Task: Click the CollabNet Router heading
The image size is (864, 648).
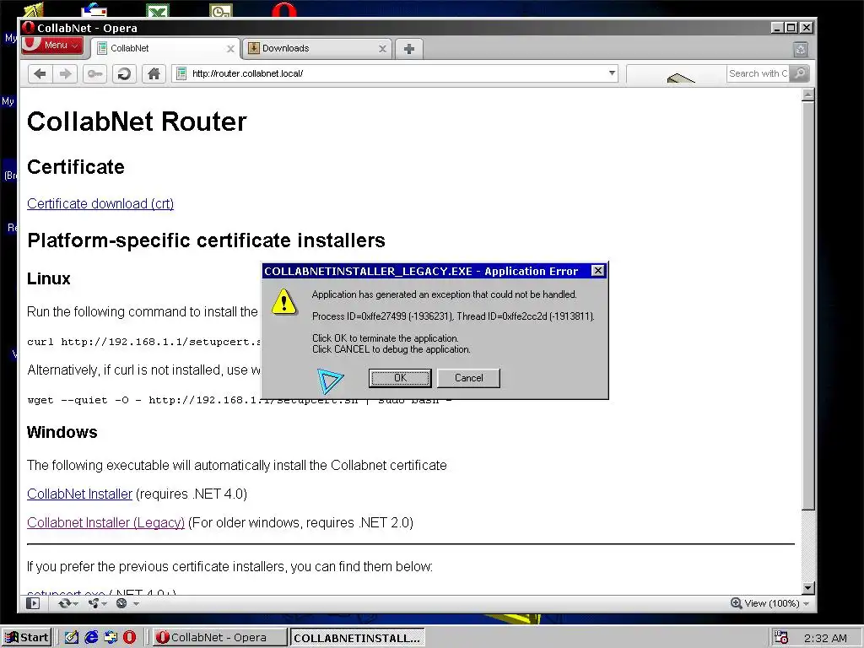Action: [x=137, y=121]
